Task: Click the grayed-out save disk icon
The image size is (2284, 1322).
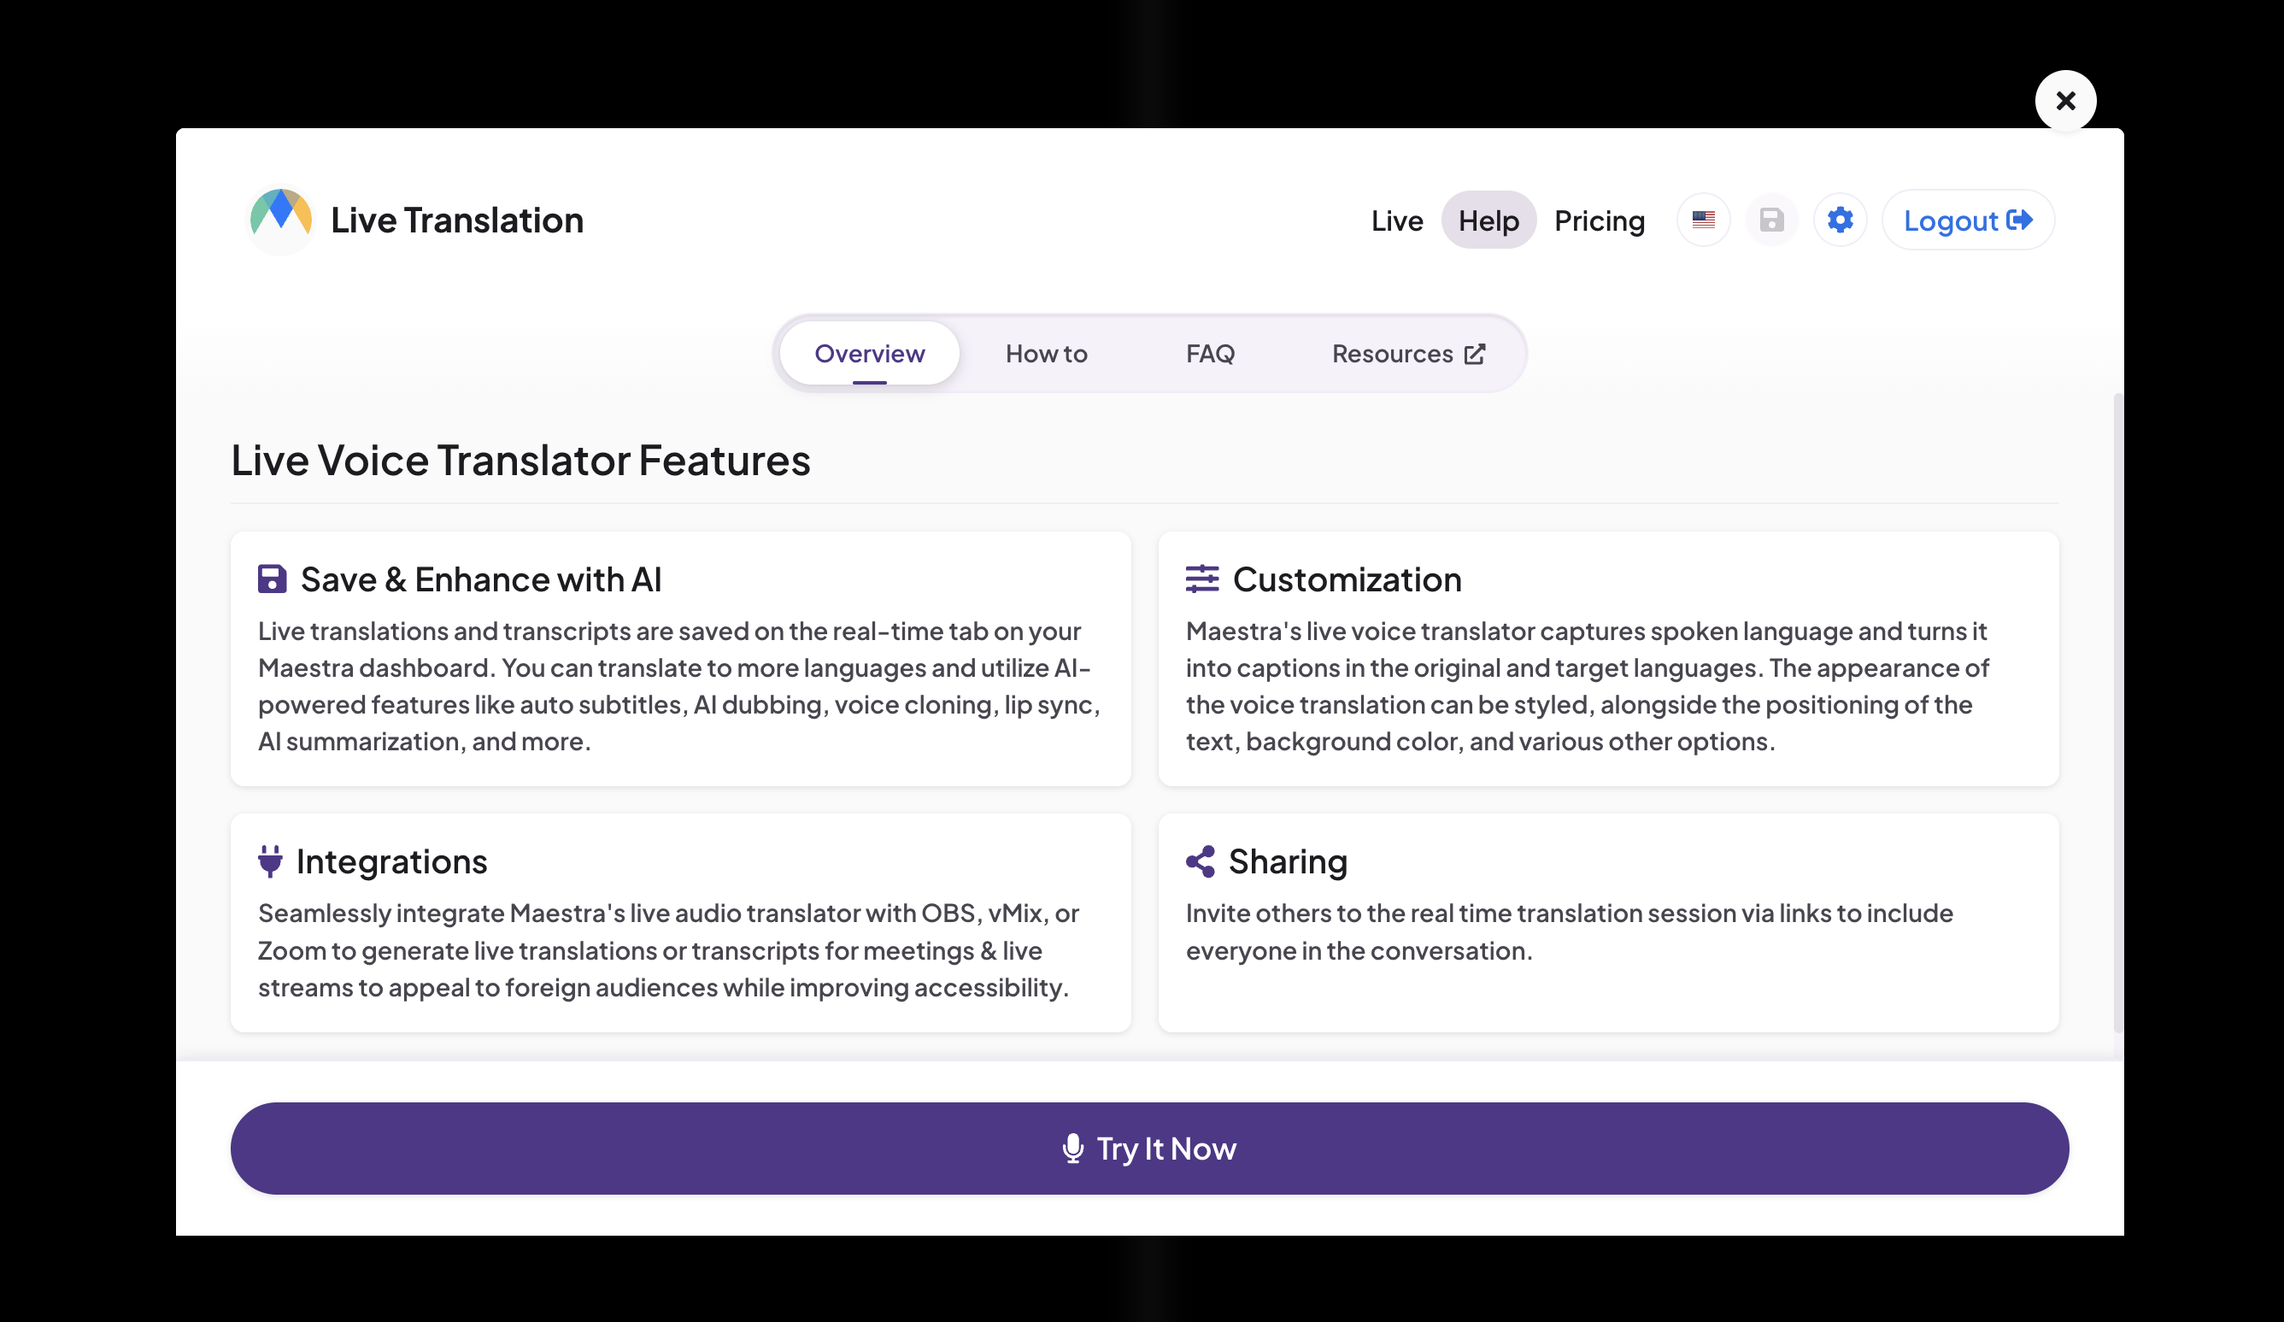Action: coord(1771,220)
